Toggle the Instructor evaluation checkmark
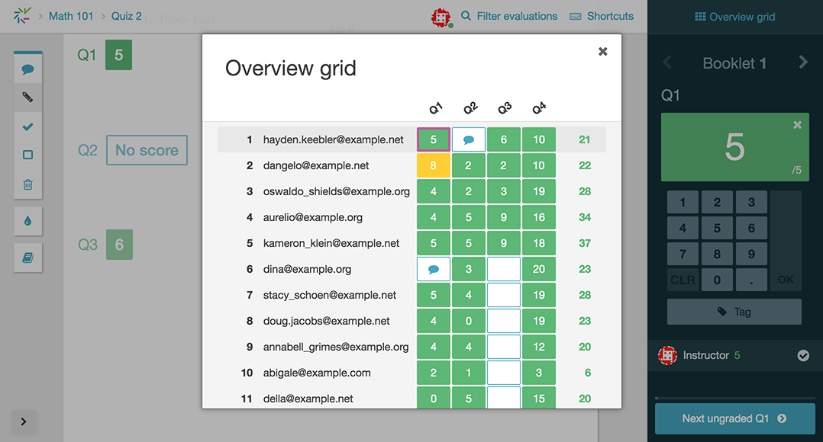 [803, 356]
